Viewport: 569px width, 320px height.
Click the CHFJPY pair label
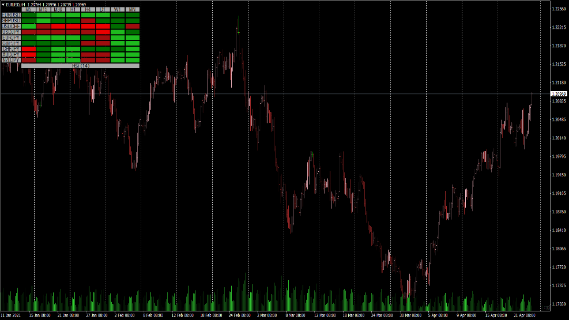(12, 48)
